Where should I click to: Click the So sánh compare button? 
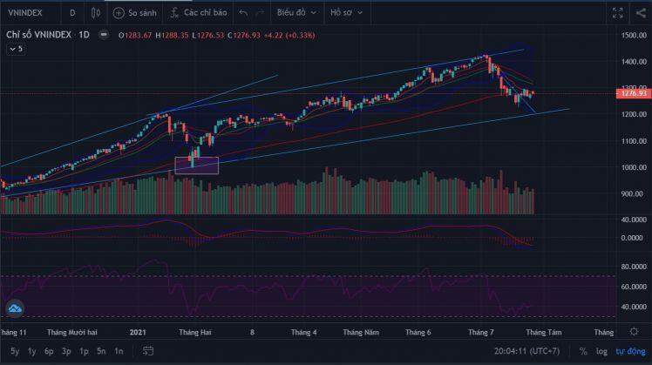coord(135,13)
